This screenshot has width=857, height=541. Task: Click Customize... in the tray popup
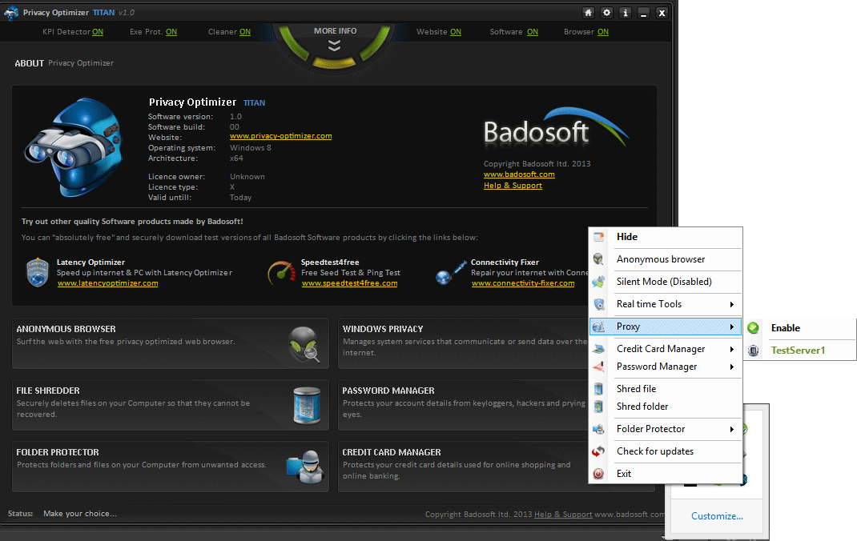coord(717,516)
